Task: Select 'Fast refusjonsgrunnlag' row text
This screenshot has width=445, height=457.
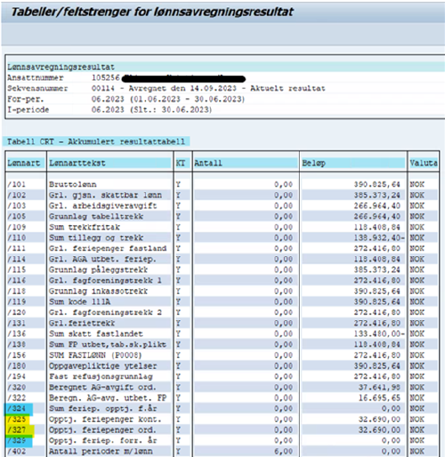Action: pyautogui.click(x=101, y=377)
